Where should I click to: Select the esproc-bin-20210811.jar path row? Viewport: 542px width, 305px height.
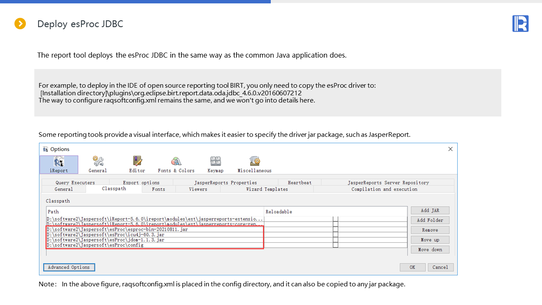(155, 229)
